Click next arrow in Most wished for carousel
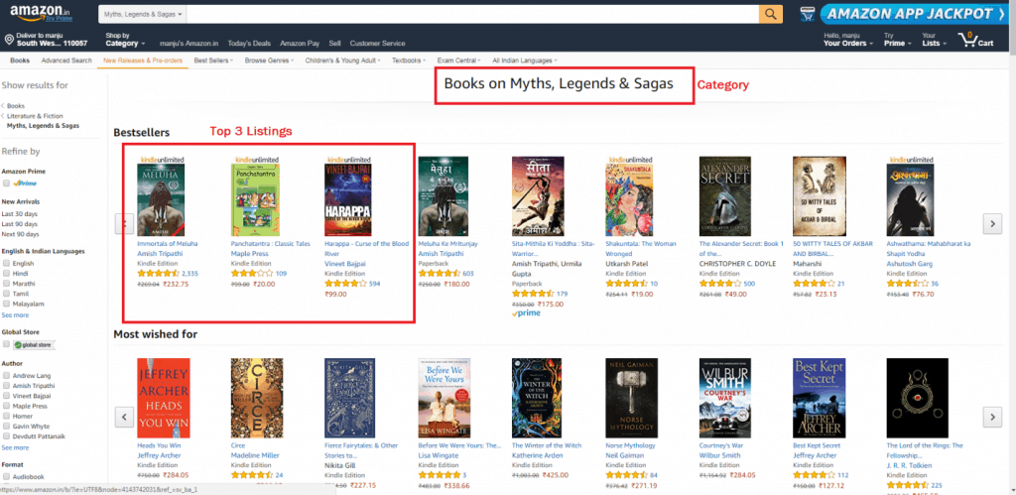Viewport: 1016px width, 495px height. pyautogui.click(x=992, y=417)
